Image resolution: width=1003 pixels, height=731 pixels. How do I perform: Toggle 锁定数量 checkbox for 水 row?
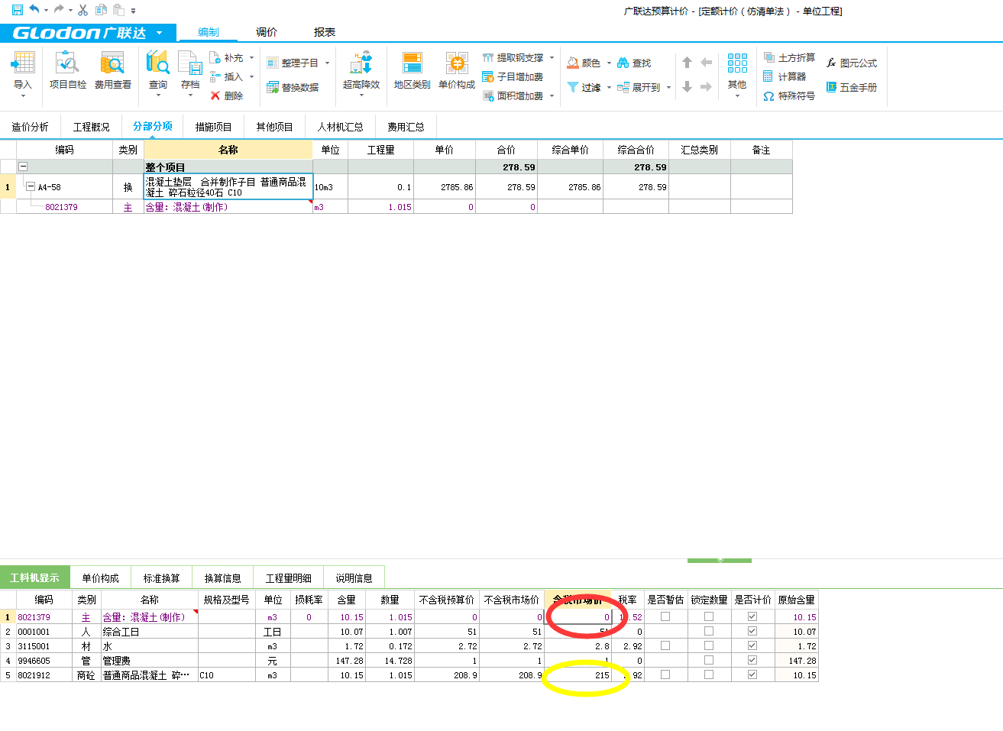point(709,645)
